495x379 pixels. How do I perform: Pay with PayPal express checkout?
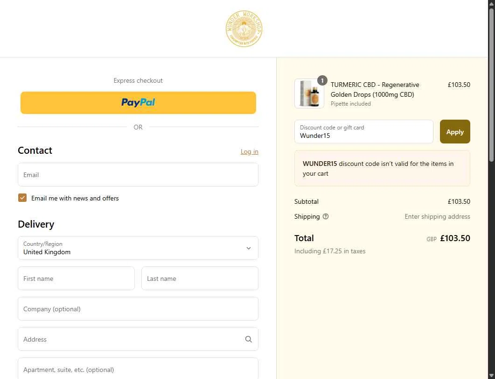138,103
